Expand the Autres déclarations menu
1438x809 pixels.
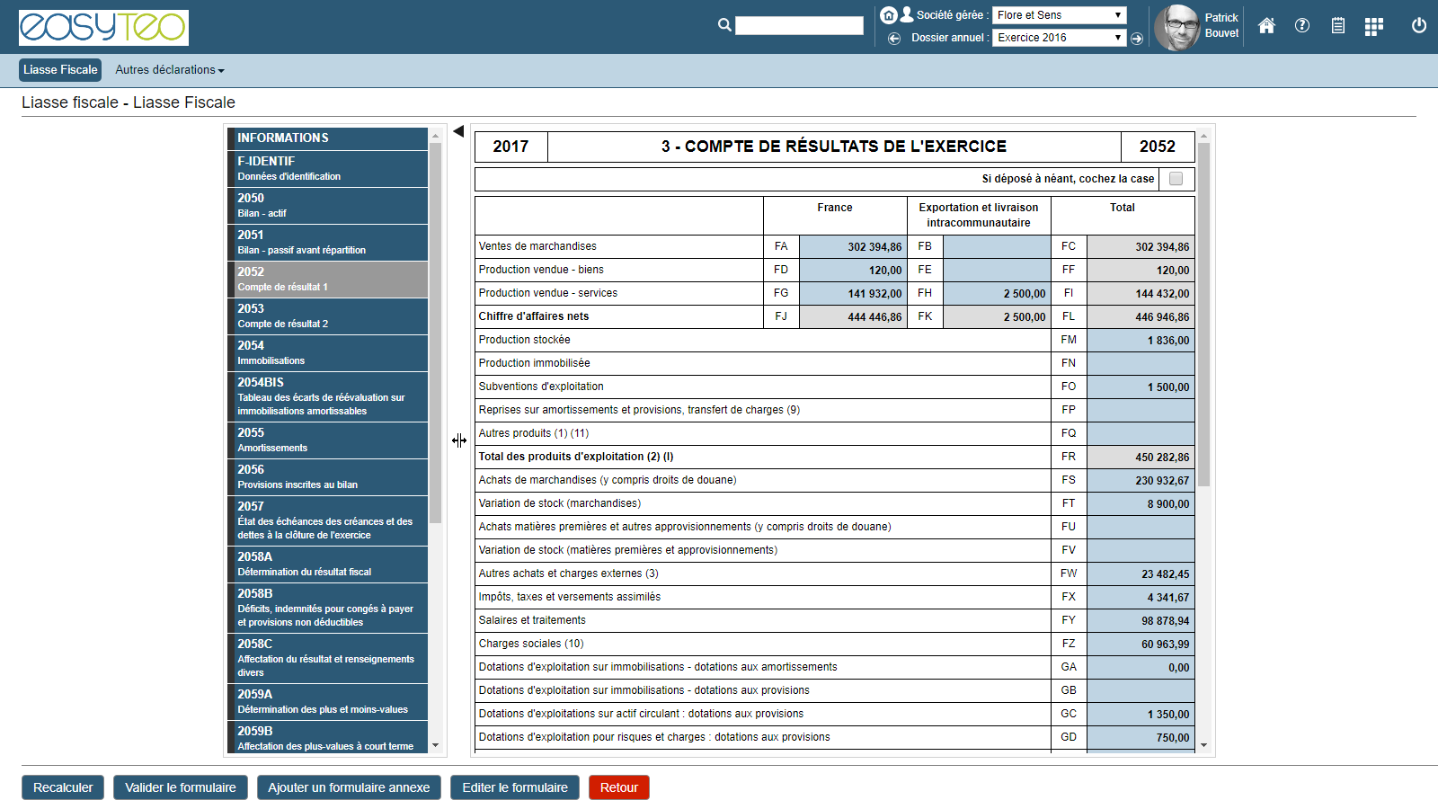tap(170, 70)
